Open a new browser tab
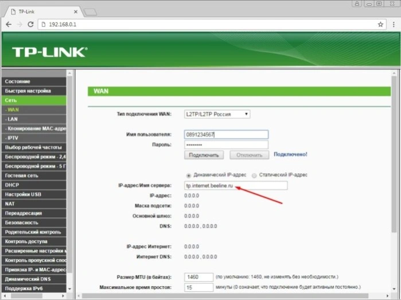The image size is (401, 300). (x=90, y=12)
